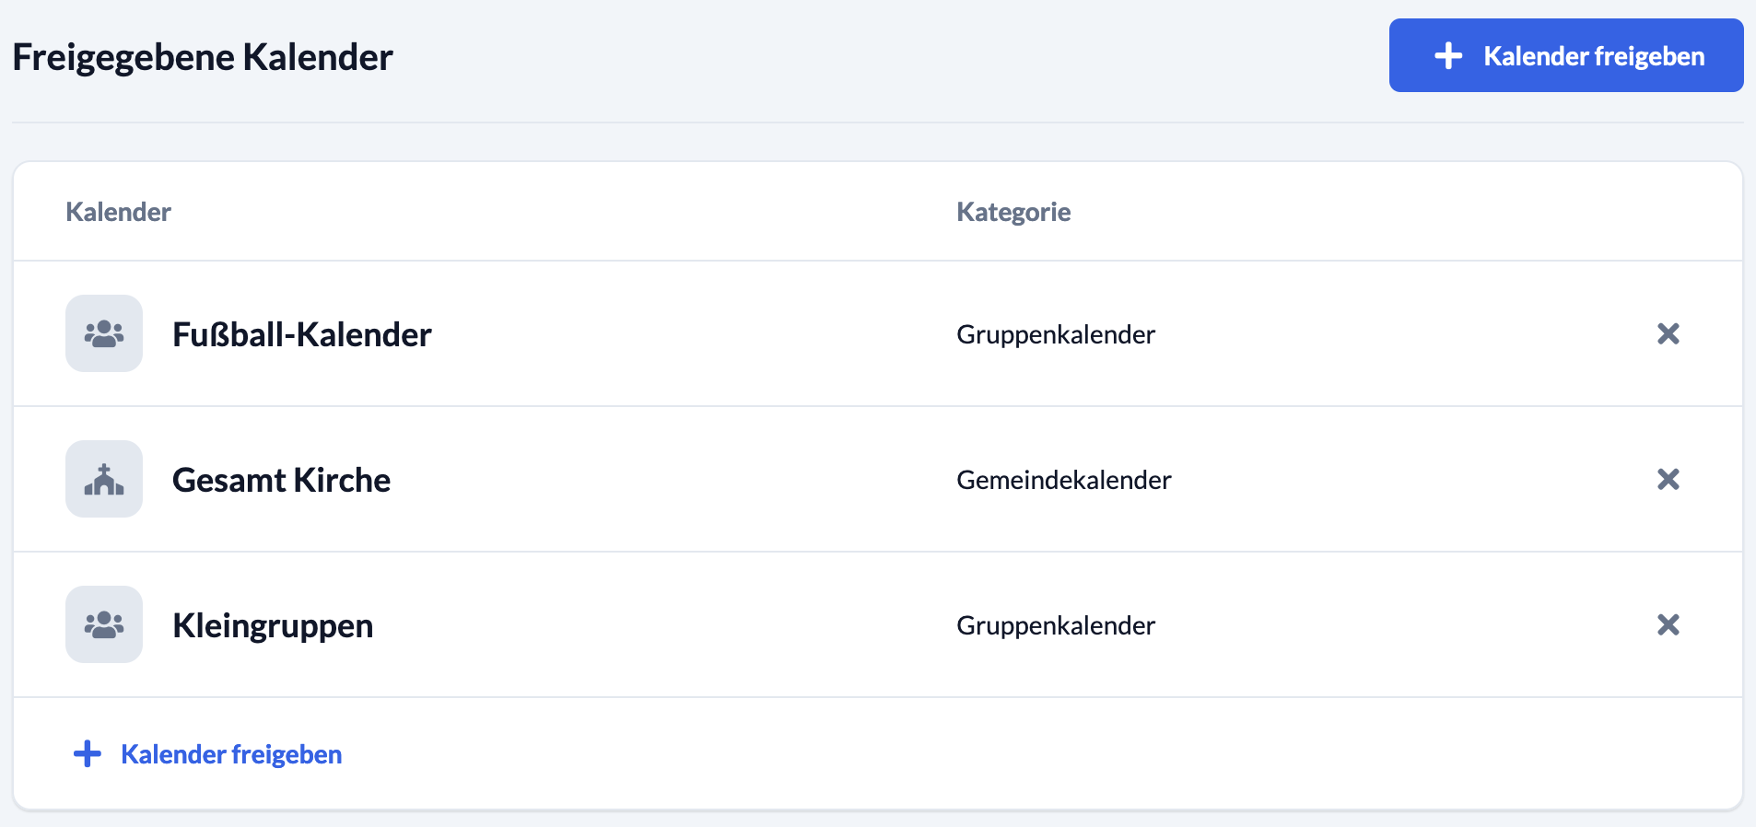Screen dimensions: 1756x827
Task: Click Gruppenkalender in Fußball-Kalender row
Action: [x=1056, y=334]
